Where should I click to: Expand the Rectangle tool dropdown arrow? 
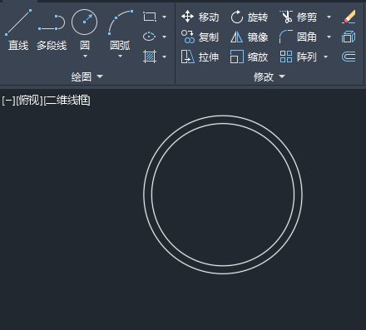(164, 17)
